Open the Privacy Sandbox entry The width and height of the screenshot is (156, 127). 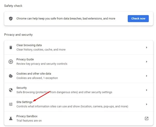click(x=27, y=116)
